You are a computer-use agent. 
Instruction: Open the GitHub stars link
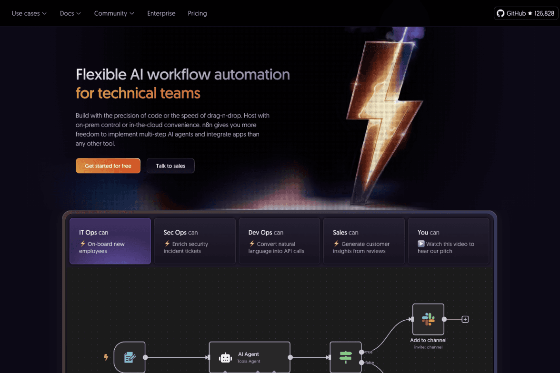pos(526,13)
